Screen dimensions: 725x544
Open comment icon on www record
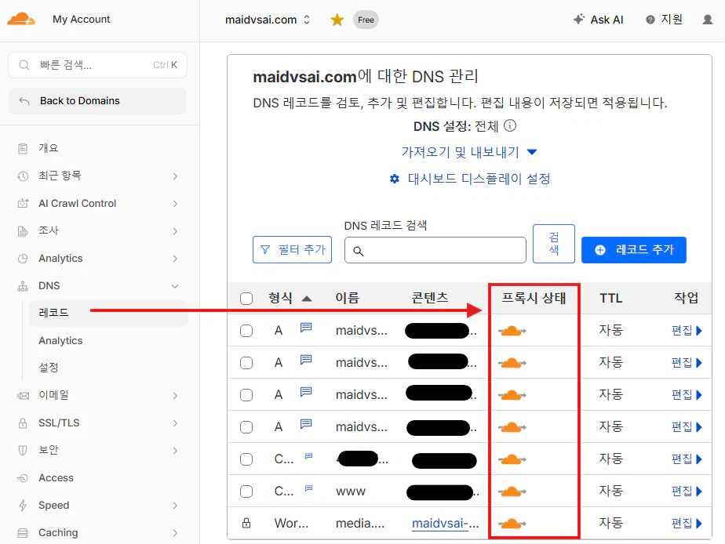(x=309, y=488)
